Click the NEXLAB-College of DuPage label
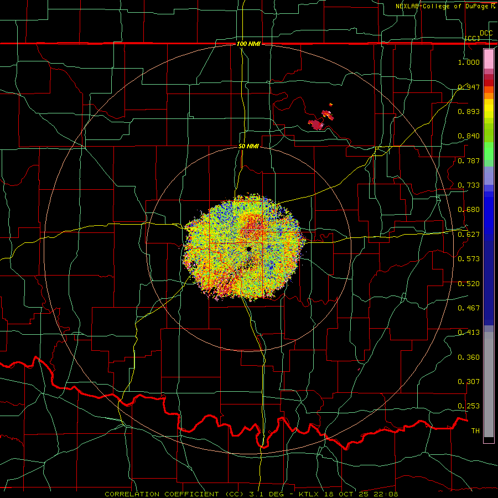The image size is (498, 498). [x=445, y=6]
